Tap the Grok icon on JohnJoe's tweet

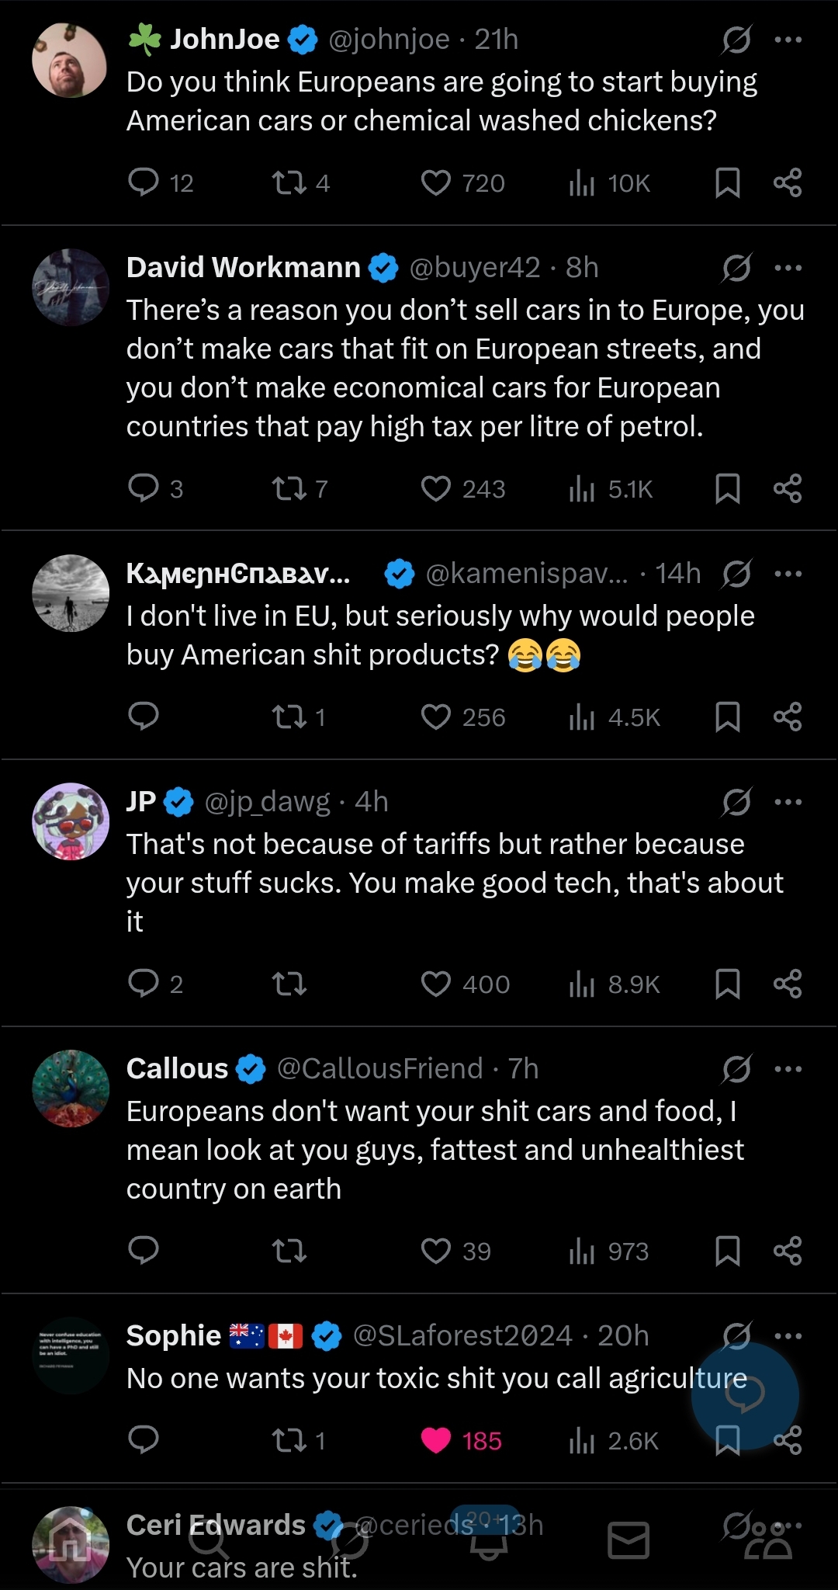pyautogui.click(x=736, y=40)
